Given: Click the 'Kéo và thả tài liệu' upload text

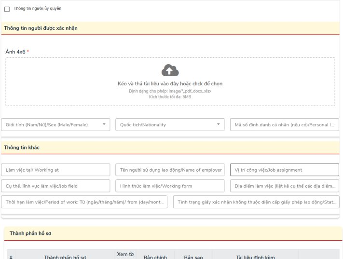Looking at the screenshot, I should click(170, 83).
